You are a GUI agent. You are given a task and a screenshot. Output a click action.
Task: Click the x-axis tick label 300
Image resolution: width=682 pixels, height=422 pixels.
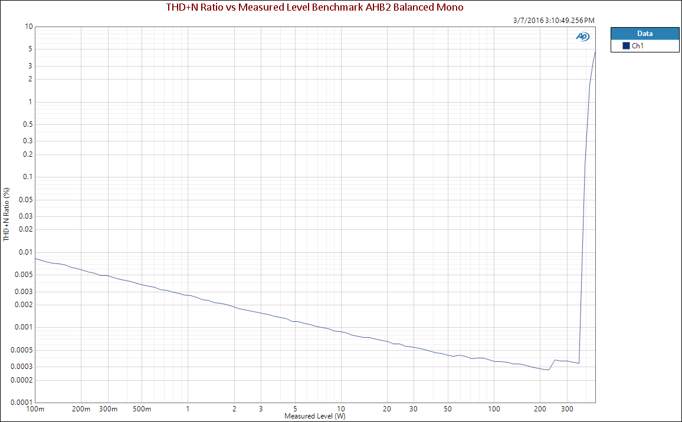pyautogui.click(x=567, y=409)
